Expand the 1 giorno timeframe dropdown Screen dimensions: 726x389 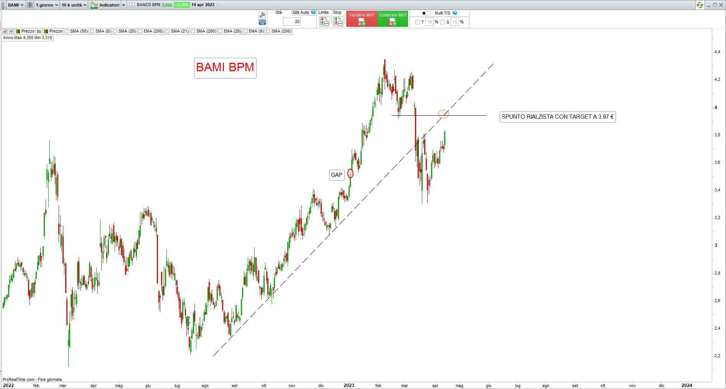tap(47, 5)
